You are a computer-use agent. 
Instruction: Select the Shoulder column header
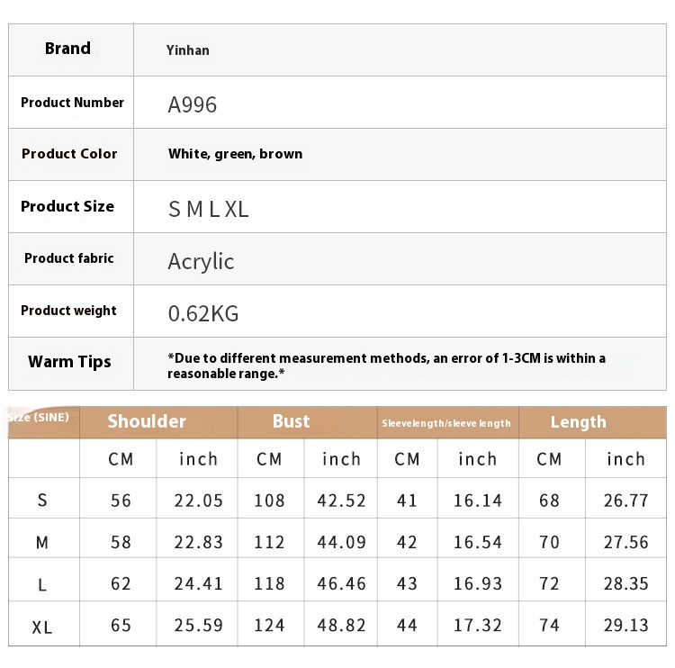pyautogui.click(x=147, y=421)
